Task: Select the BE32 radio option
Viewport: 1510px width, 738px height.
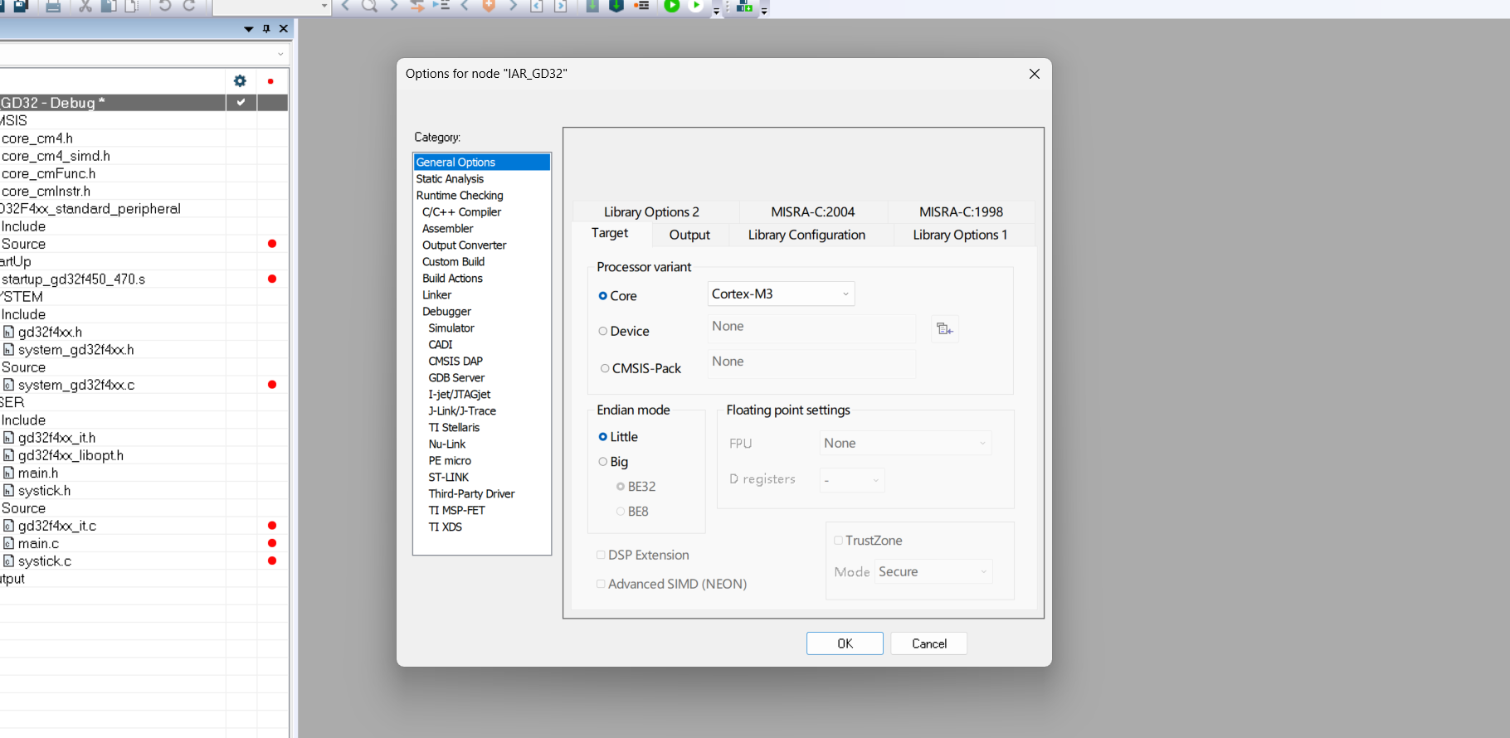Action: 621,487
